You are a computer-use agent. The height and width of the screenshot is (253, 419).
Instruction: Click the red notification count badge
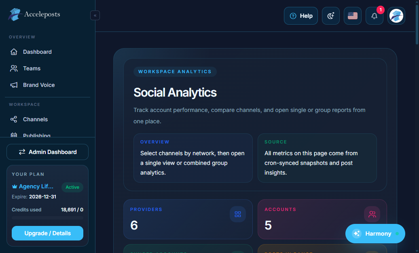point(381,10)
